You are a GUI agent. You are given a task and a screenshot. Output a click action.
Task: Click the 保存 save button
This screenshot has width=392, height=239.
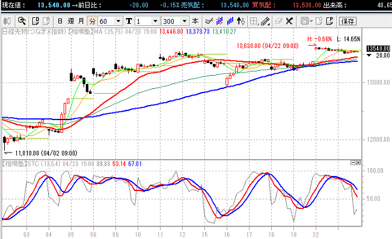(x=348, y=21)
